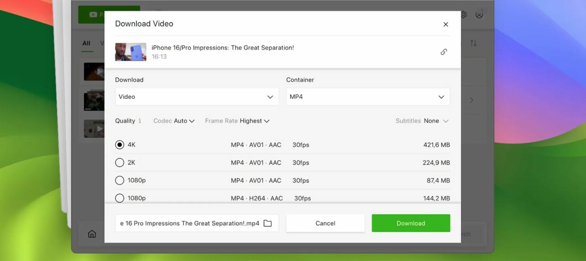Click the '87,4 MB' file size
The image size is (586, 261).
438,180
